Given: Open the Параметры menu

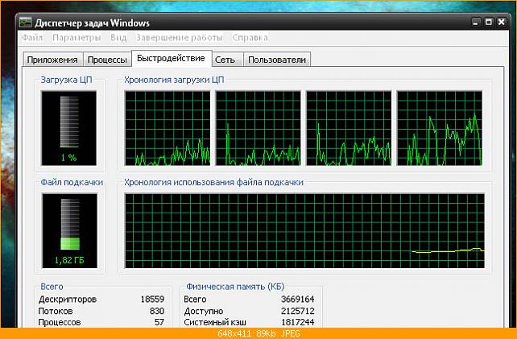Looking at the screenshot, I should [x=77, y=38].
